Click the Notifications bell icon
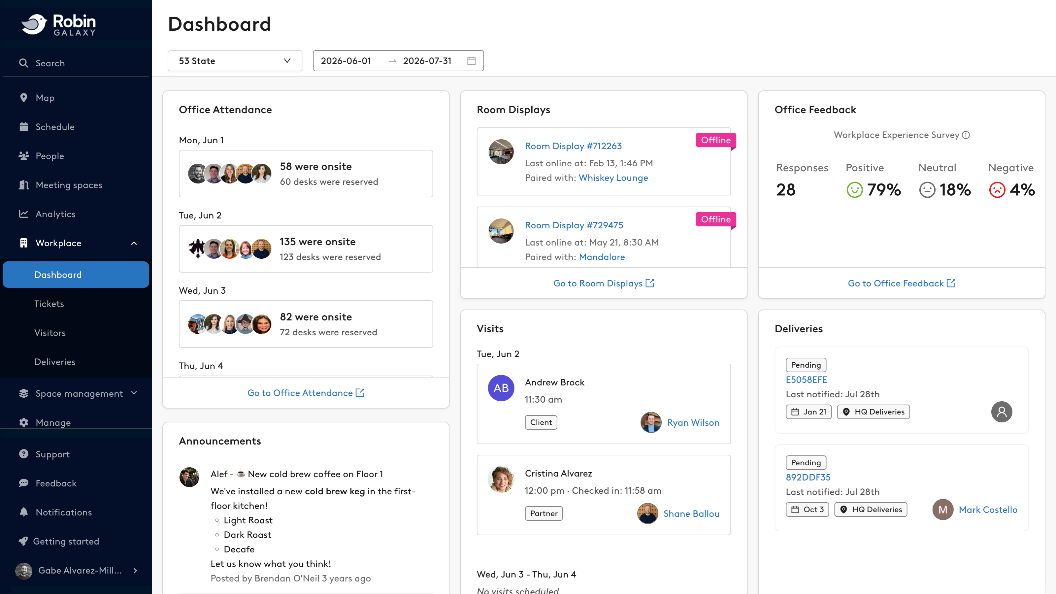The height and width of the screenshot is (594, 1056). (24, 512)
